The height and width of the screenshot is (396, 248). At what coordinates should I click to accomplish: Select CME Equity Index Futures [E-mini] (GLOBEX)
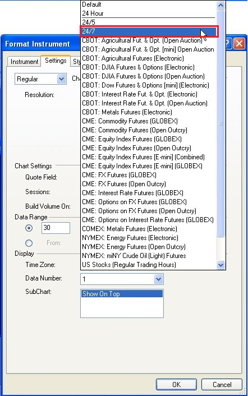click(x=149, y=166)
